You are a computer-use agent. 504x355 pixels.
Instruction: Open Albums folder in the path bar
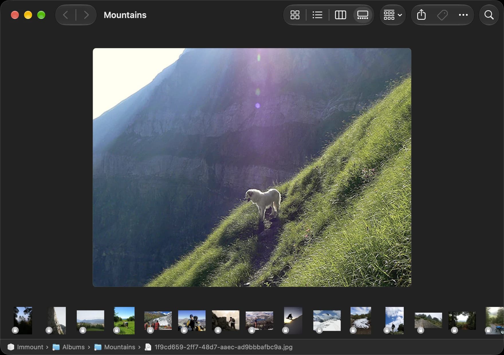(69, 347)
